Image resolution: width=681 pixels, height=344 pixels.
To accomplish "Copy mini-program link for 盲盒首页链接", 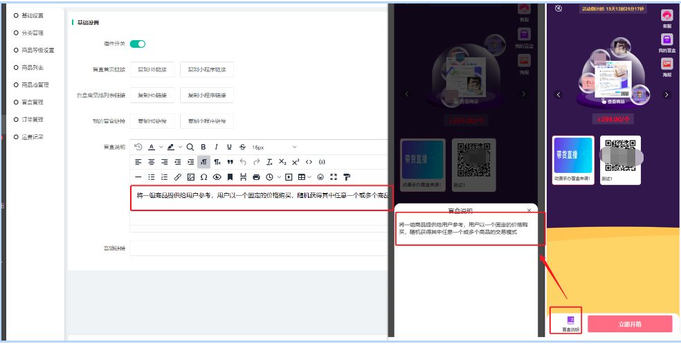I will 207,69.
